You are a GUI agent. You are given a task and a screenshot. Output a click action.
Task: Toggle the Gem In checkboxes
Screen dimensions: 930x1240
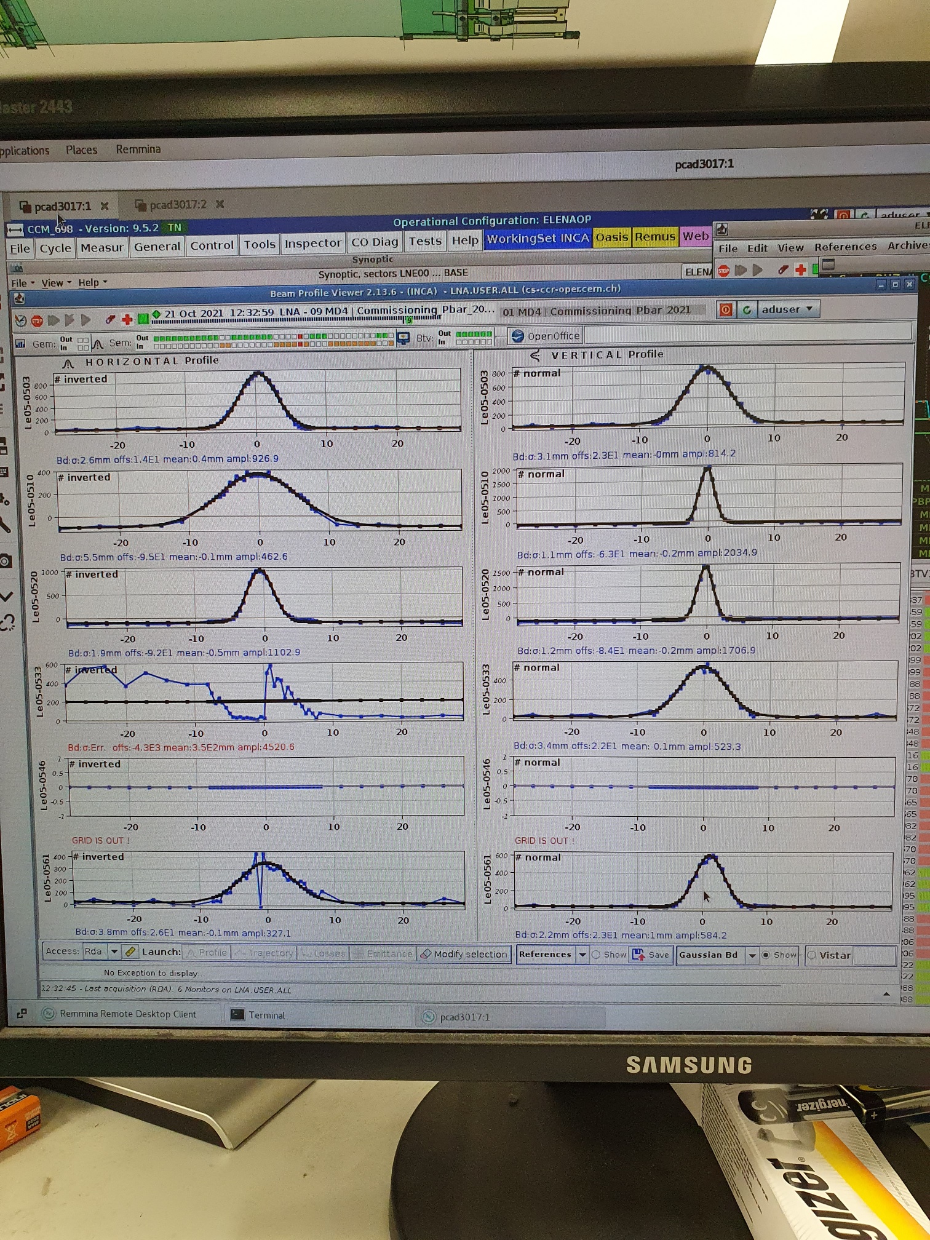tap(83, 348)
